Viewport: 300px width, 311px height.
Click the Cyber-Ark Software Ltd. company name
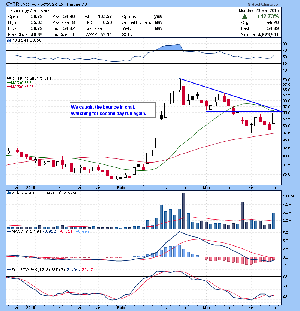pyautogui.click(x=43, y=4)
